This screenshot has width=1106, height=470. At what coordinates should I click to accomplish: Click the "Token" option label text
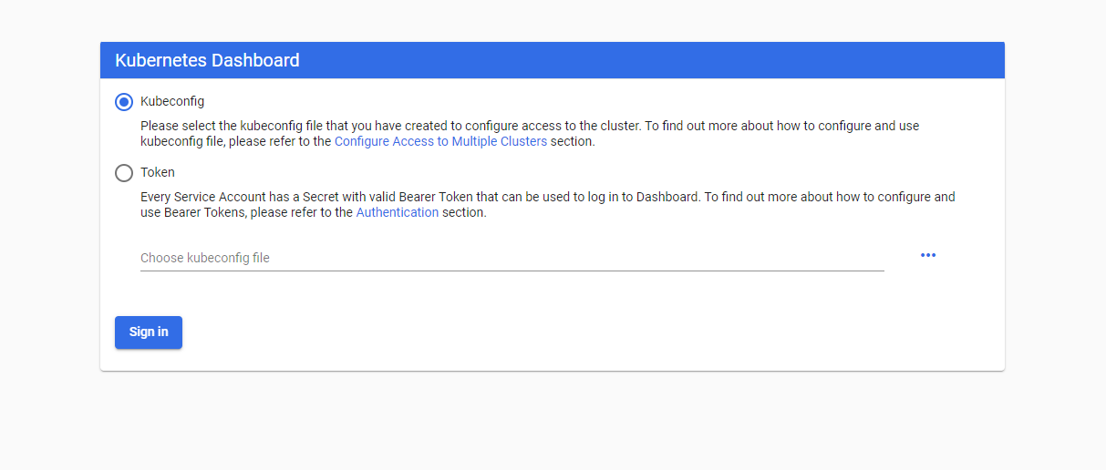click(x=158, y=172)
